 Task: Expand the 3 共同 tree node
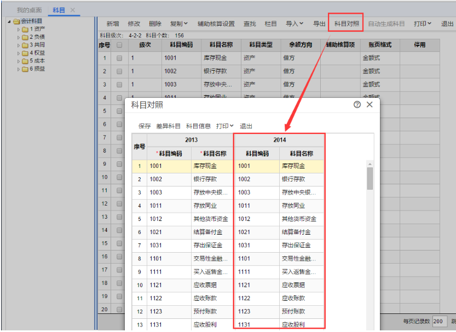(19, 45)
